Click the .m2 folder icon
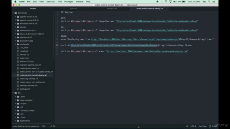The height and width of the screenshot is (129, 230). [18, 107]
